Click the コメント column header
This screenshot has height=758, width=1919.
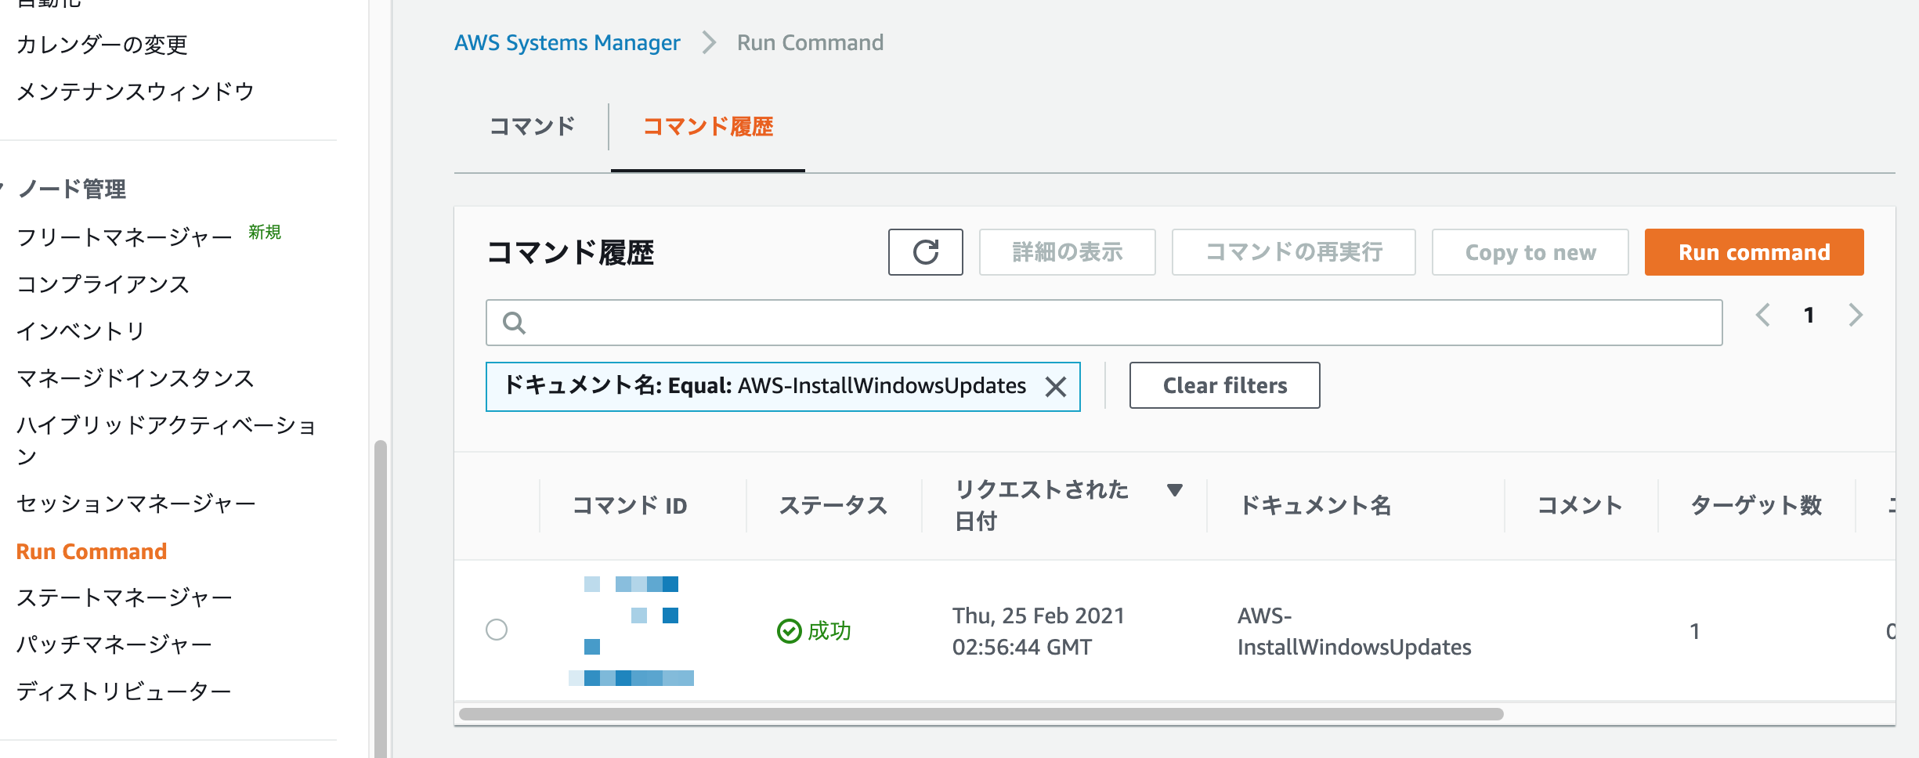pos(1579,506)
